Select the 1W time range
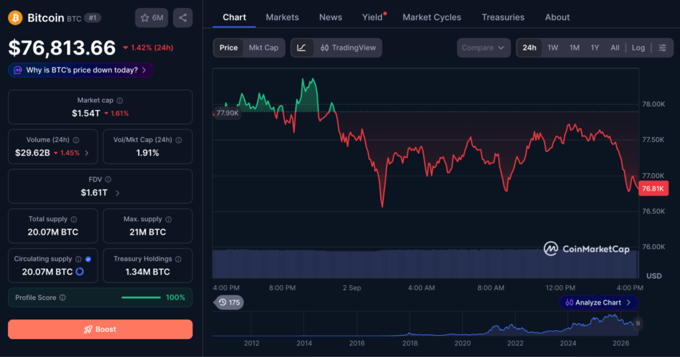Screen dimensions: 680x357 (x=552, y=48)
